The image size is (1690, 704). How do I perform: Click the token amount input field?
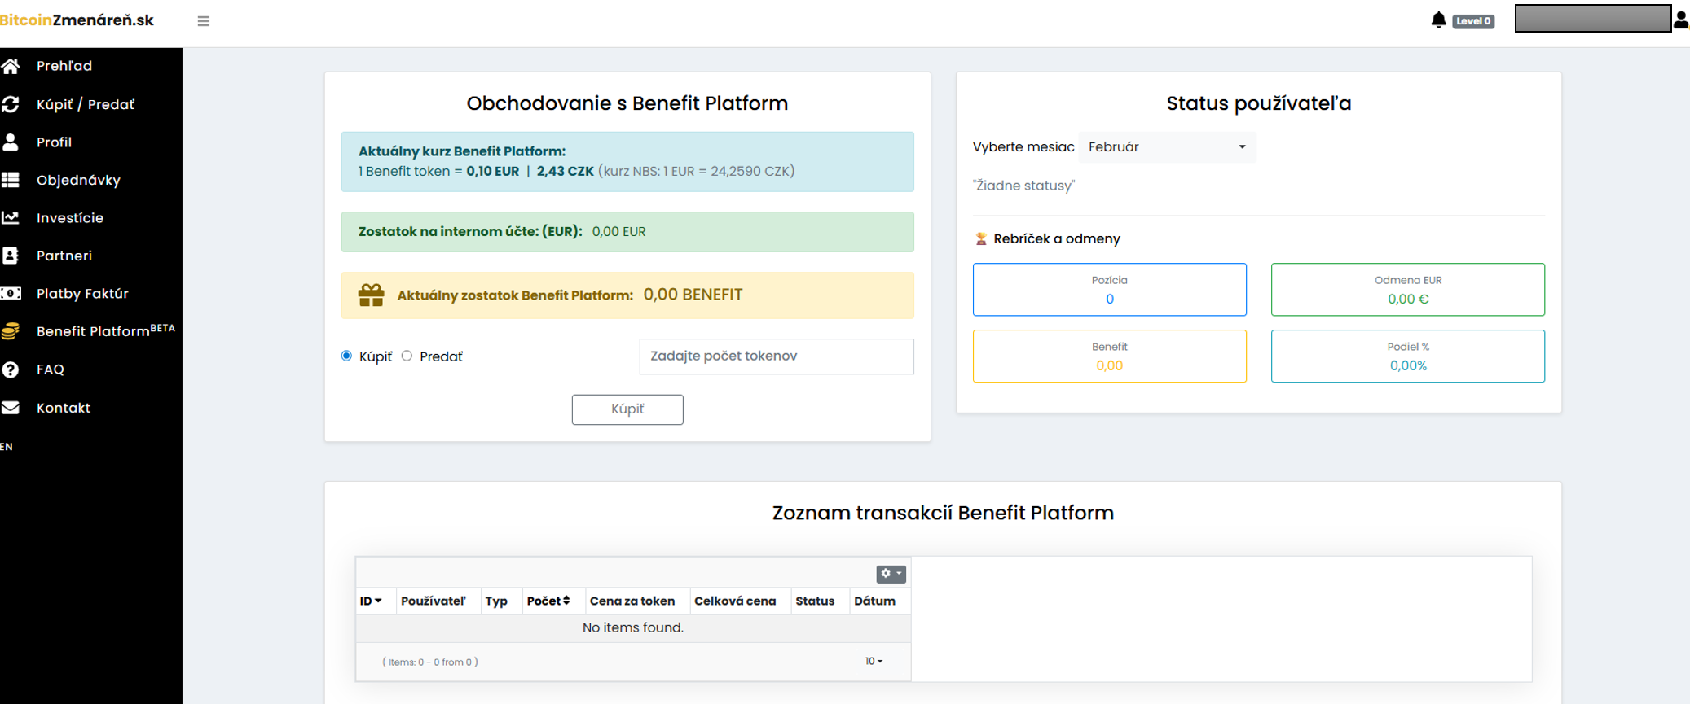(x=776, y=356)
